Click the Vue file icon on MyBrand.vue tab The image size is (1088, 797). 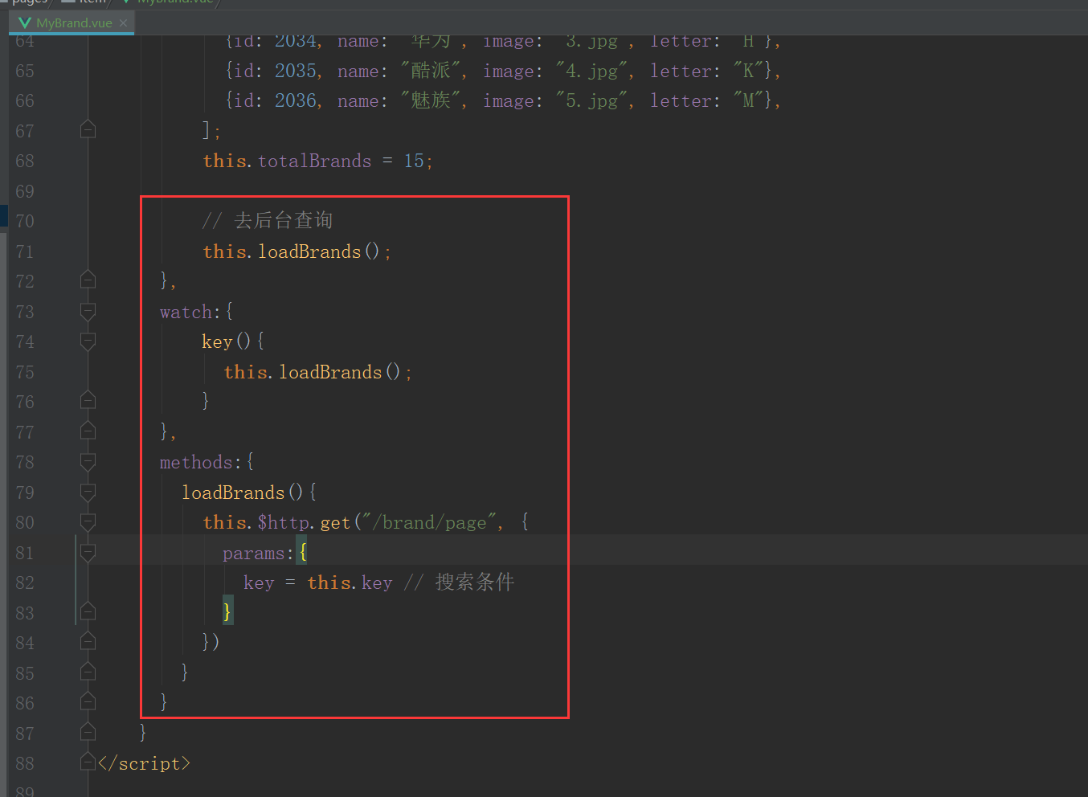(x=25, y=23)
